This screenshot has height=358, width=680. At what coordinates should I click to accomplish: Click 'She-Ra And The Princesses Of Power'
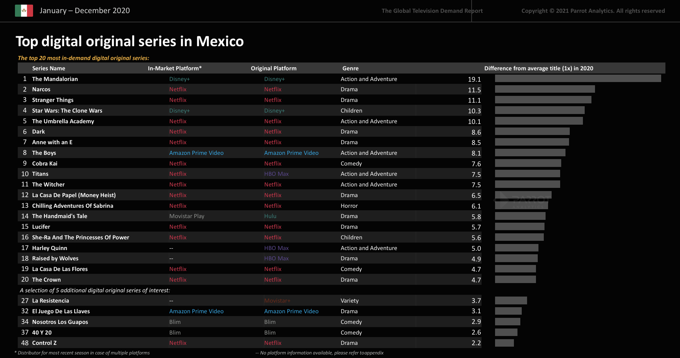[x=81, y=237]
